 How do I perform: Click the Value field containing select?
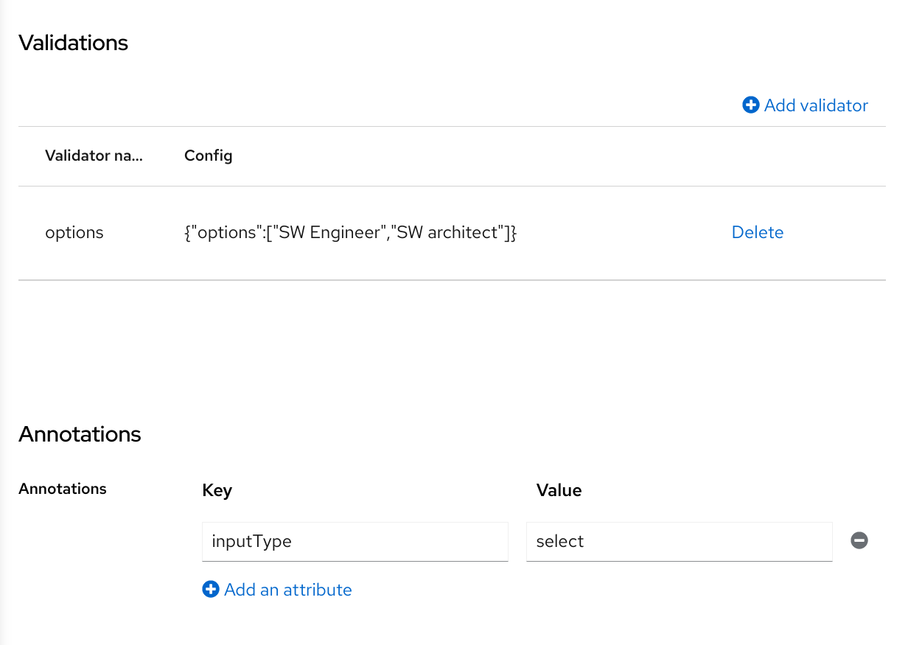coord(679,541)
